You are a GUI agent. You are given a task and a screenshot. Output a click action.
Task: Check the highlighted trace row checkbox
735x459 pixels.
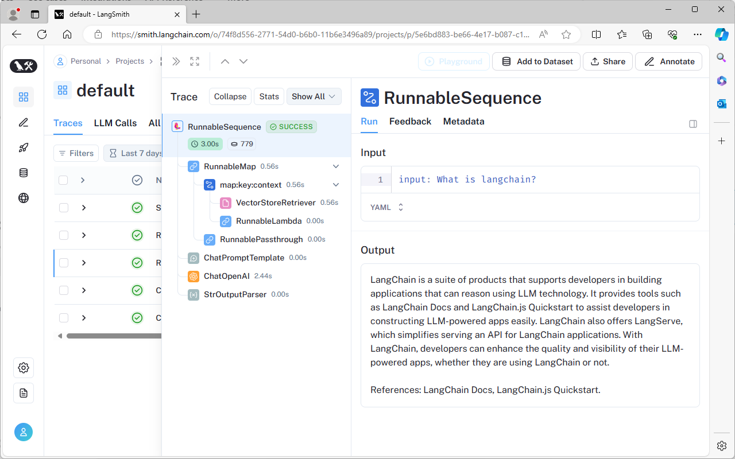tap(64, 263)
